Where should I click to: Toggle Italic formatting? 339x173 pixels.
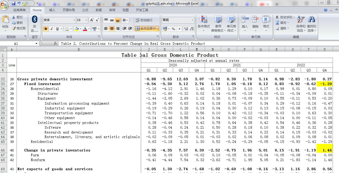(52, 29)
